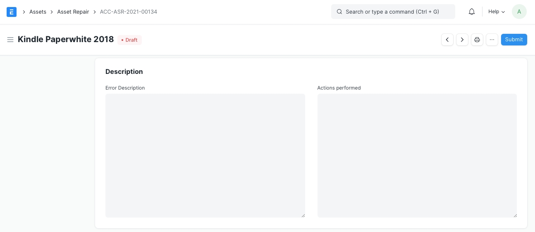Open user avatar 'A' menu
This screenshot has width=535, height=232.
(519, 12)
